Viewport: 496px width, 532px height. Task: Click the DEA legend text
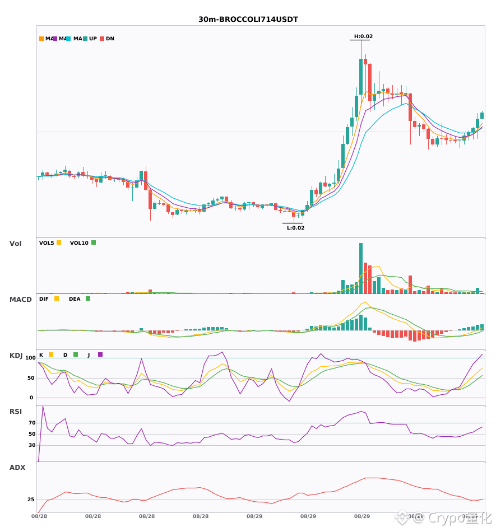coord(75,299)
